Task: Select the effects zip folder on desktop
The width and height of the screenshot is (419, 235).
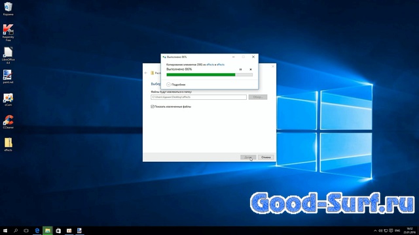Action: tap(8, 144)
